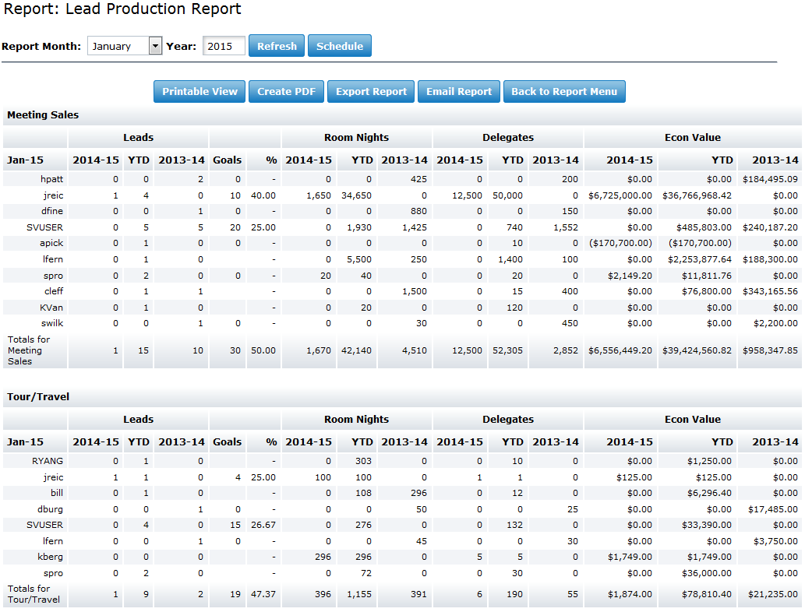Image resolution: width=805 pixels, height=612 pixels.
Task: Select the $76,800.00 cell
Action: point(707,291)
